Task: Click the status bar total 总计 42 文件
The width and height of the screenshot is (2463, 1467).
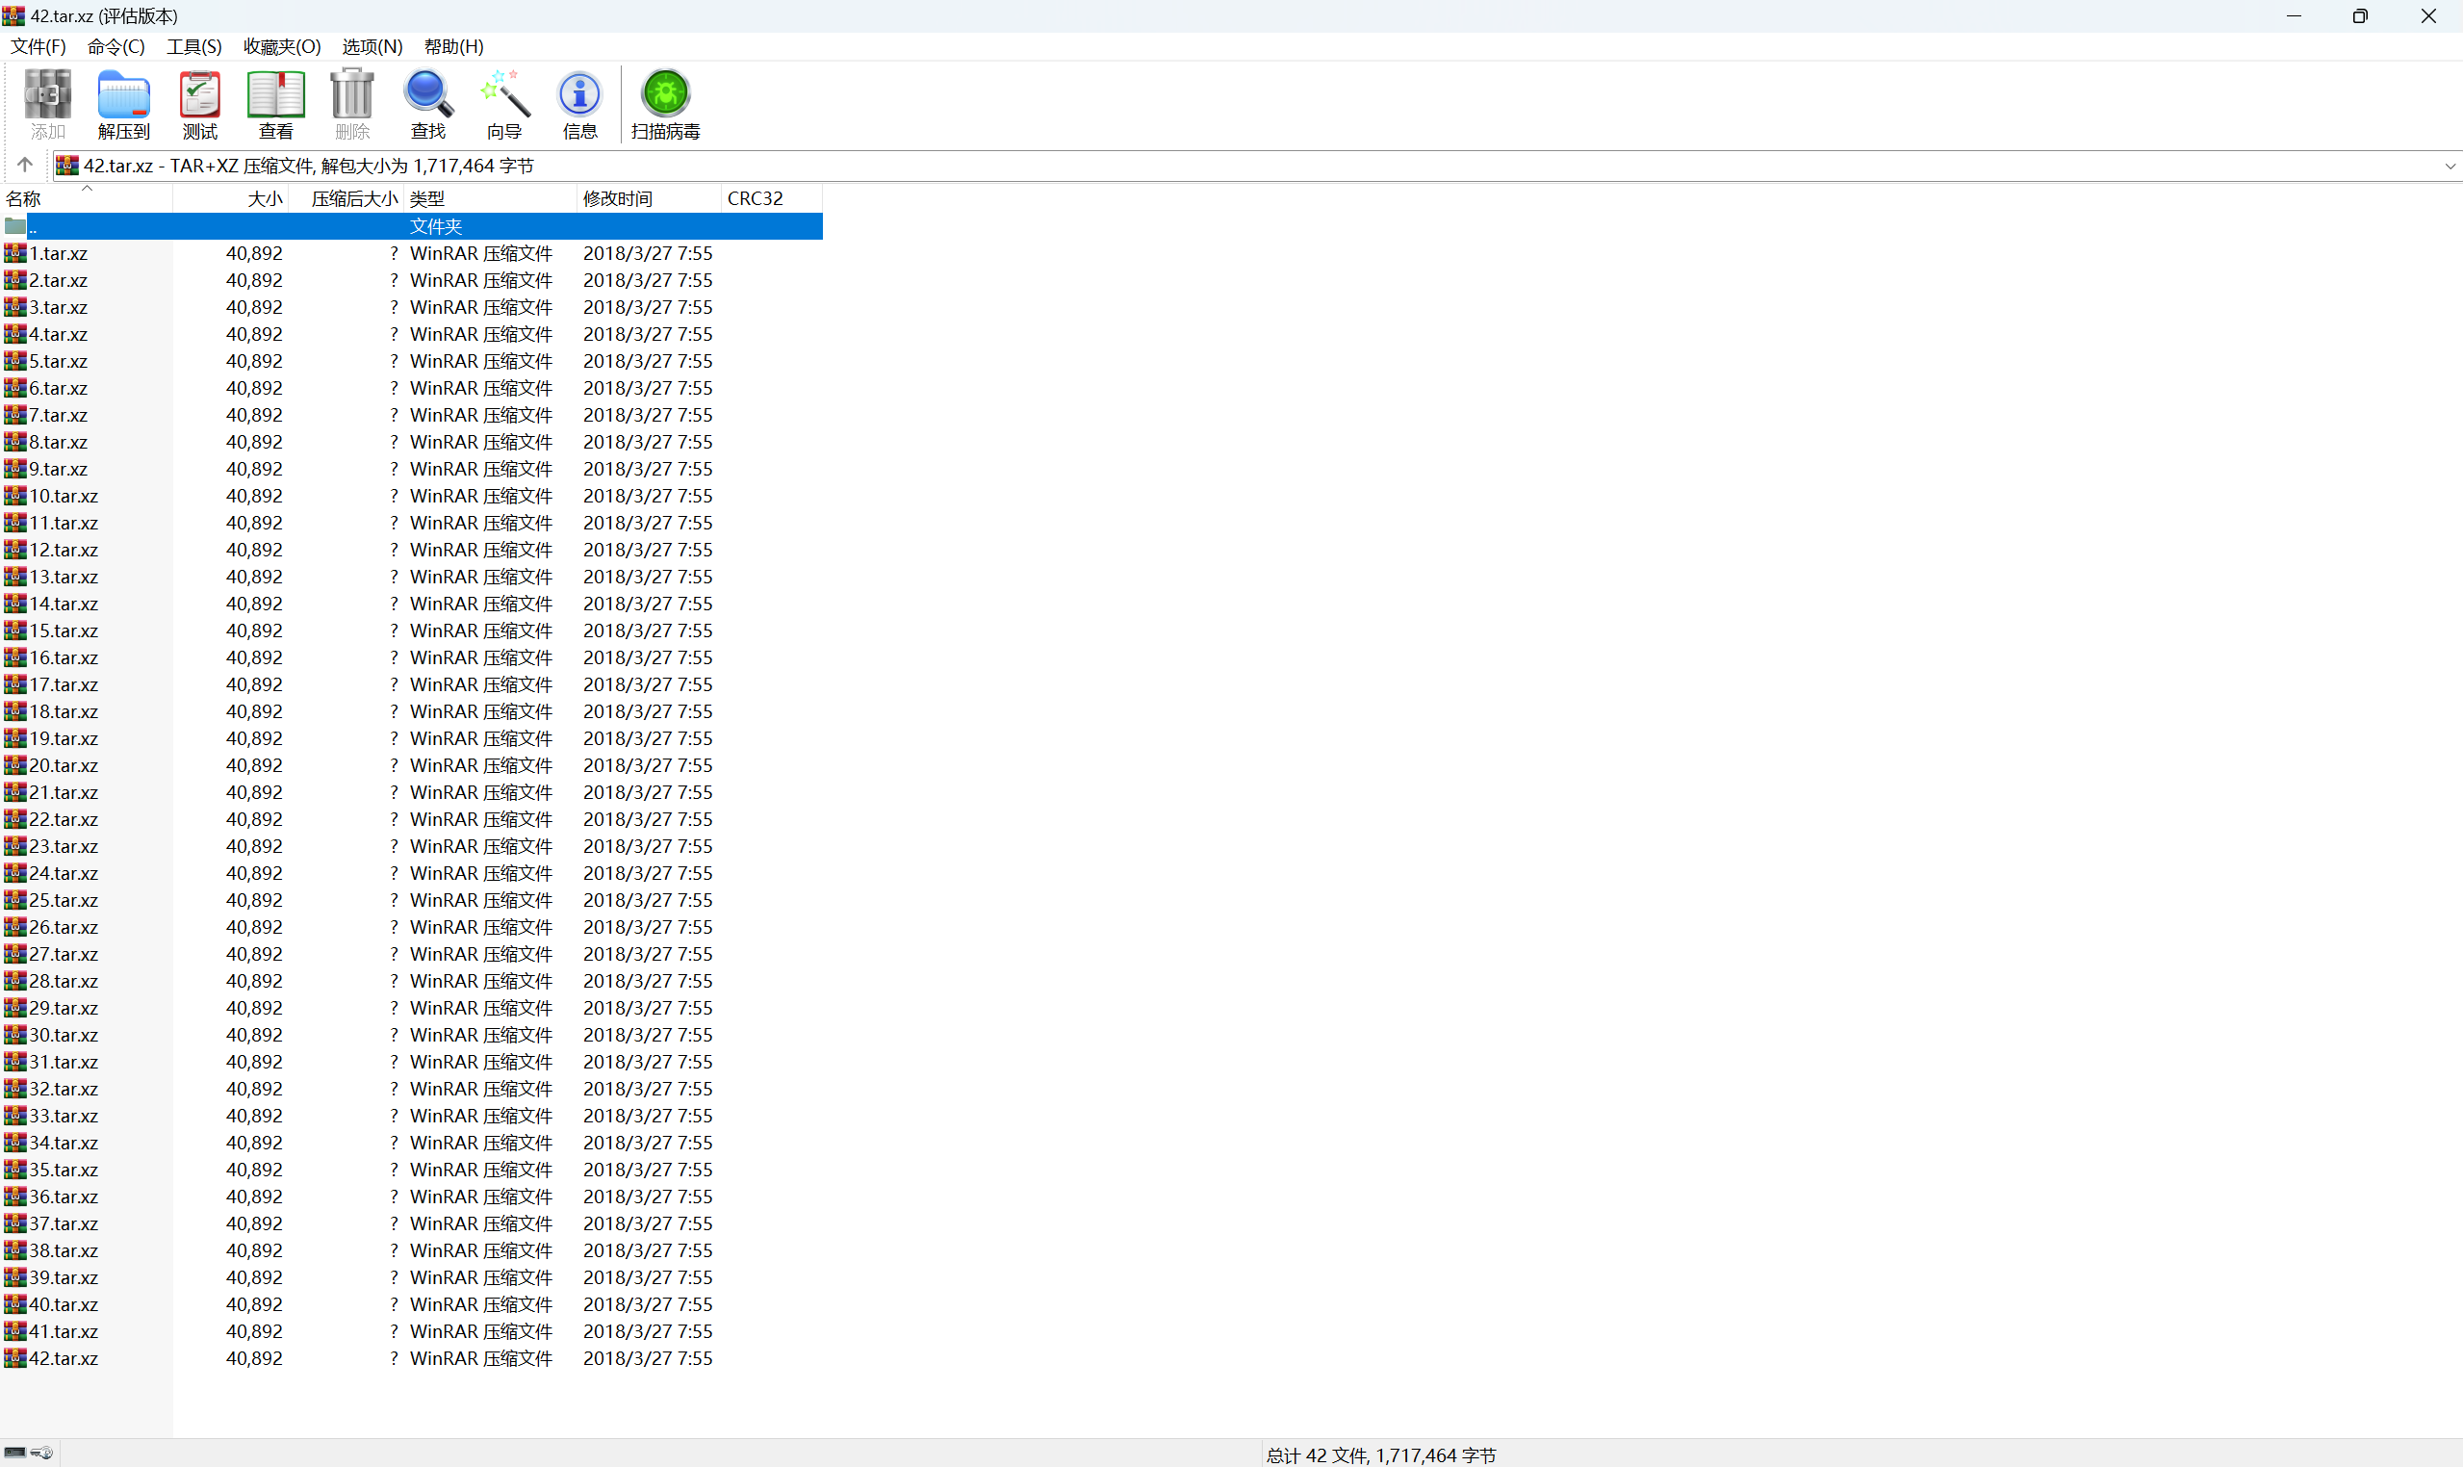Action: pyautogui.click(x=1381, y=1455)
